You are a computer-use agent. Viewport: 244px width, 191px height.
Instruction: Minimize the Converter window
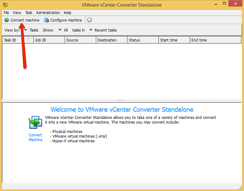pos(216,4)
